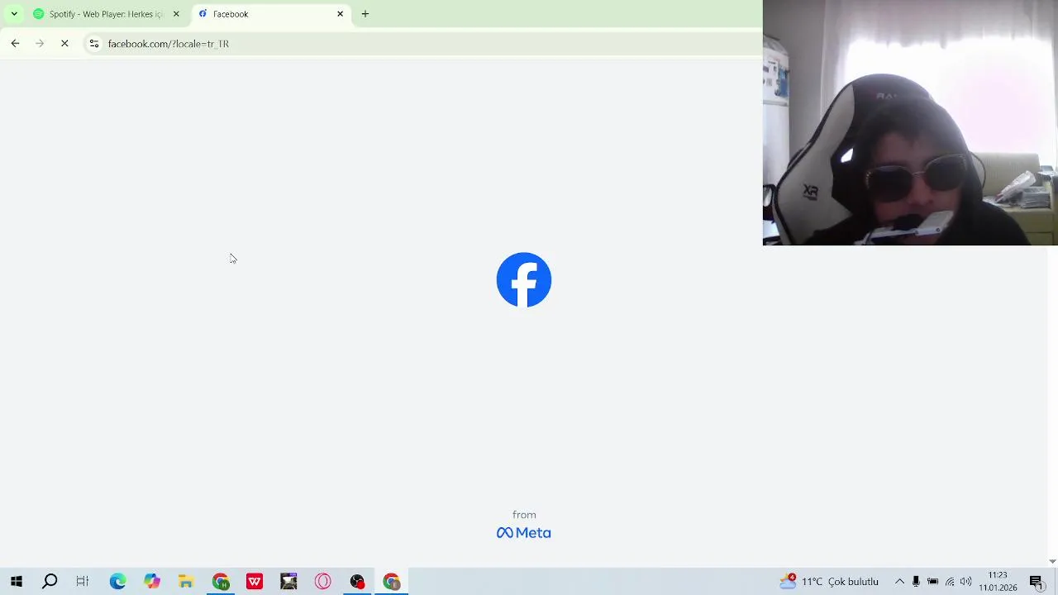Click the webcam overlay video
The width and height of the screenshot is (1058, 595).
click(910, 122)
